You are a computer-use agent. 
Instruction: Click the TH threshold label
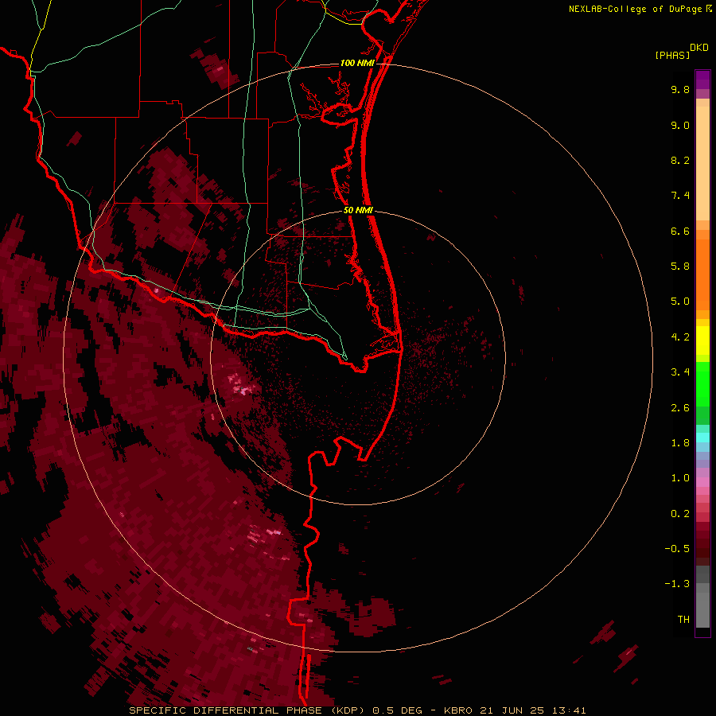[x=683, y=620]
